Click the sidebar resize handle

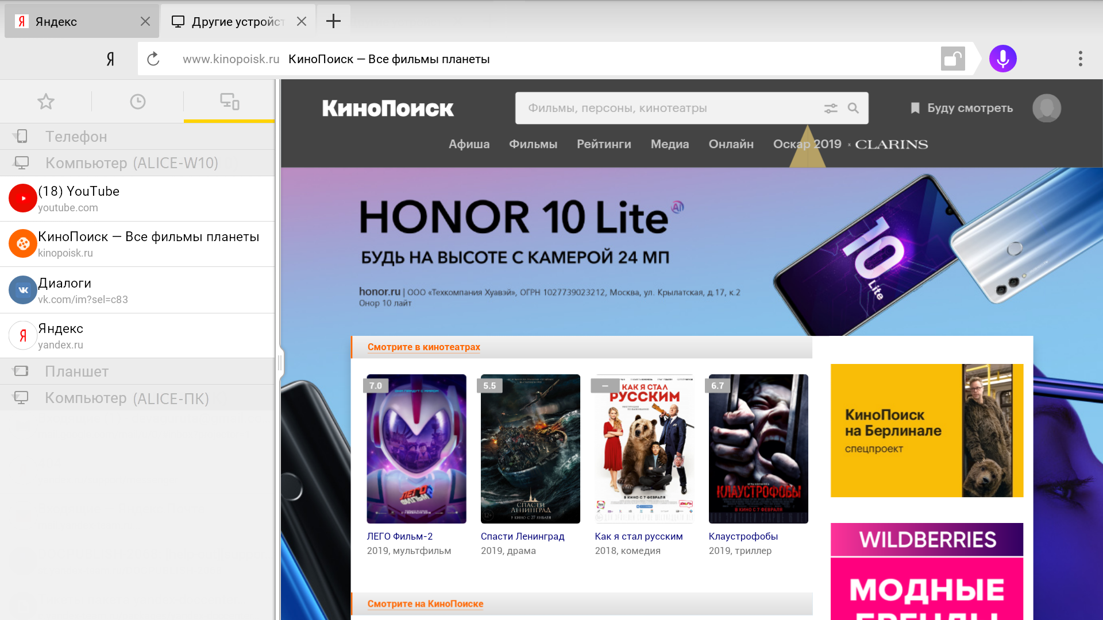[x=280, y=362]
